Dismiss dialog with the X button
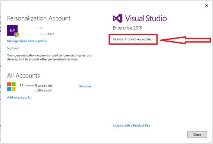 (207, 6)
